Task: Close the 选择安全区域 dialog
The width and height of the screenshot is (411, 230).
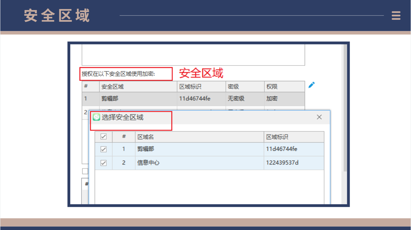Action: coord(319,117)
